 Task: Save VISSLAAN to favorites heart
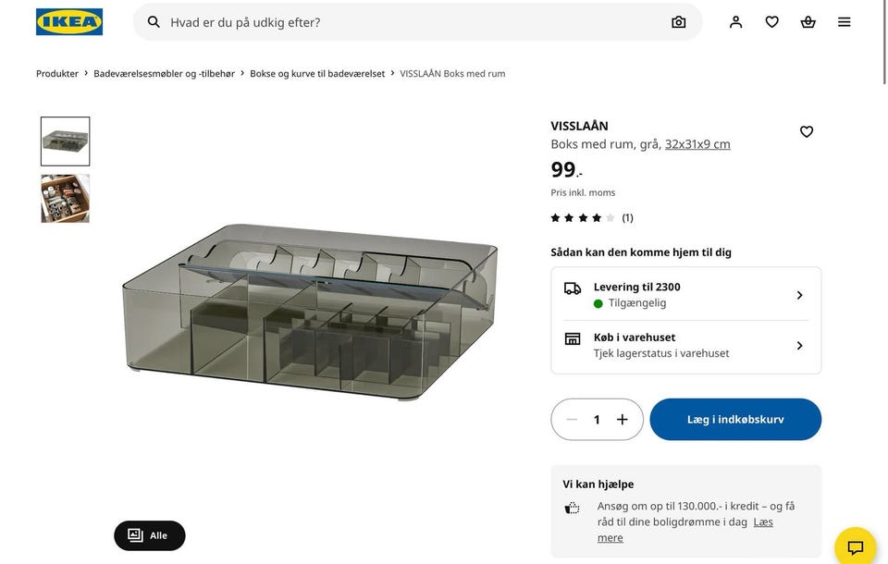807,132
